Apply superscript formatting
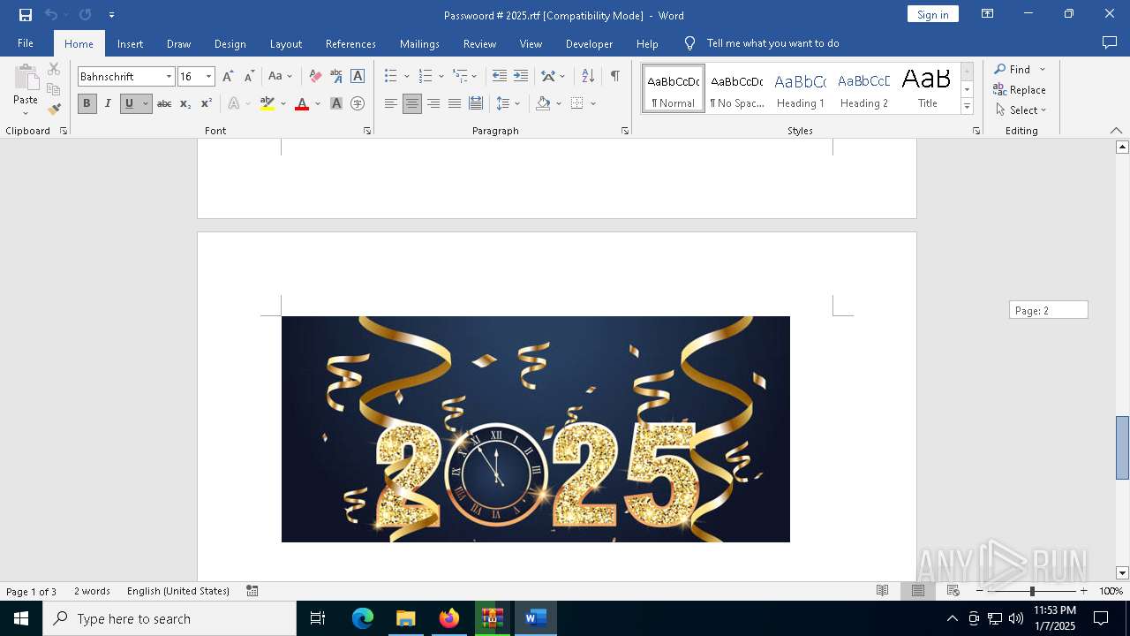1130x636 pixels. tap(207, 103)
